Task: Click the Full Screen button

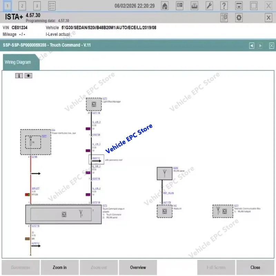Action: pos(216,267)
